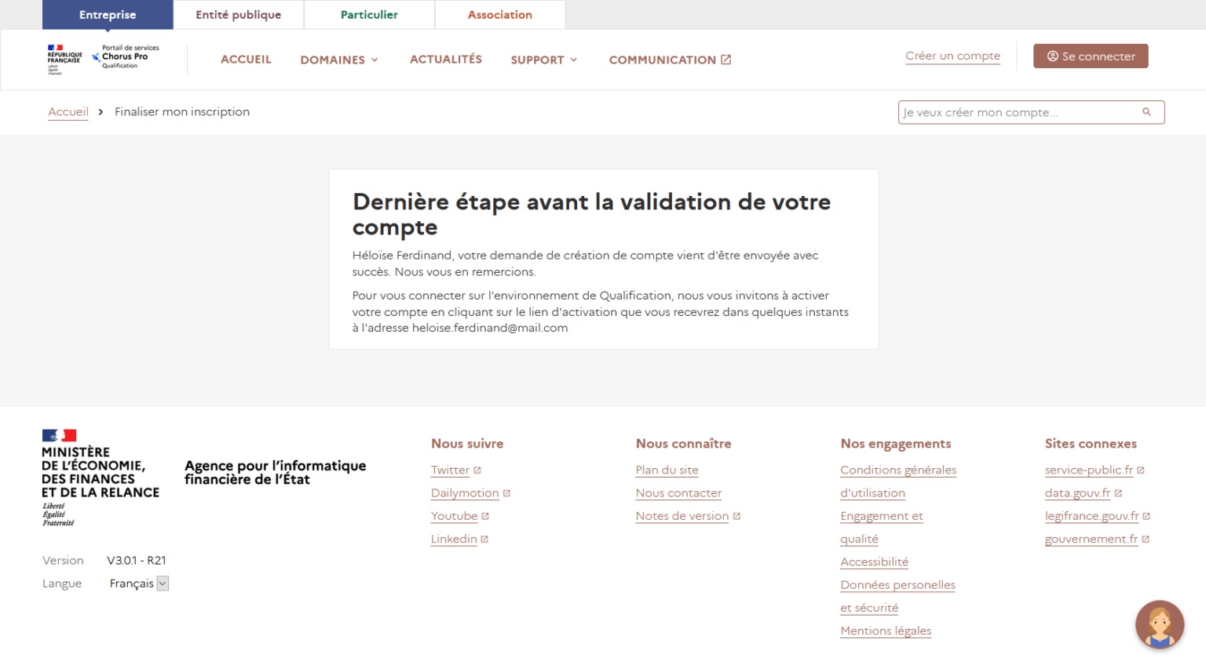Click 'Finaliser mon inscription' breadcrumb text

182,112
